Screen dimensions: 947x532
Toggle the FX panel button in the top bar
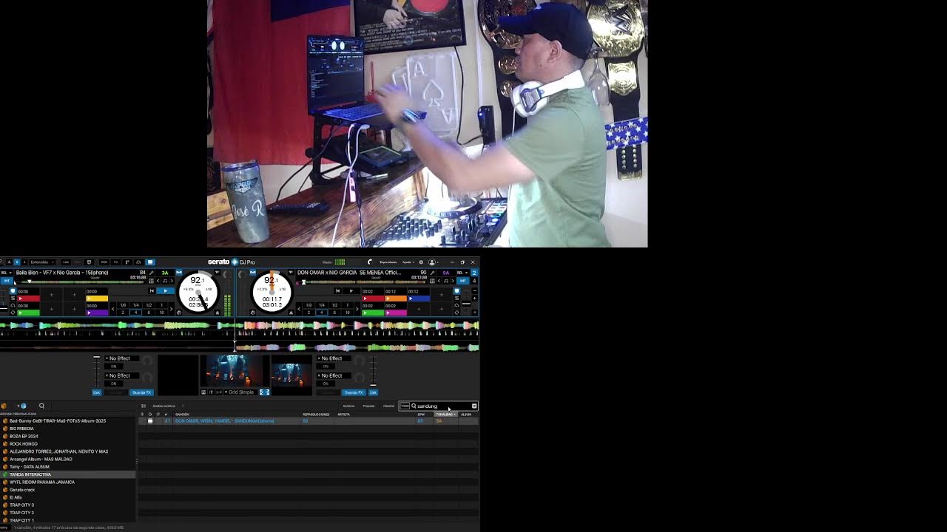pyautogui.click(x=115, y=262)
